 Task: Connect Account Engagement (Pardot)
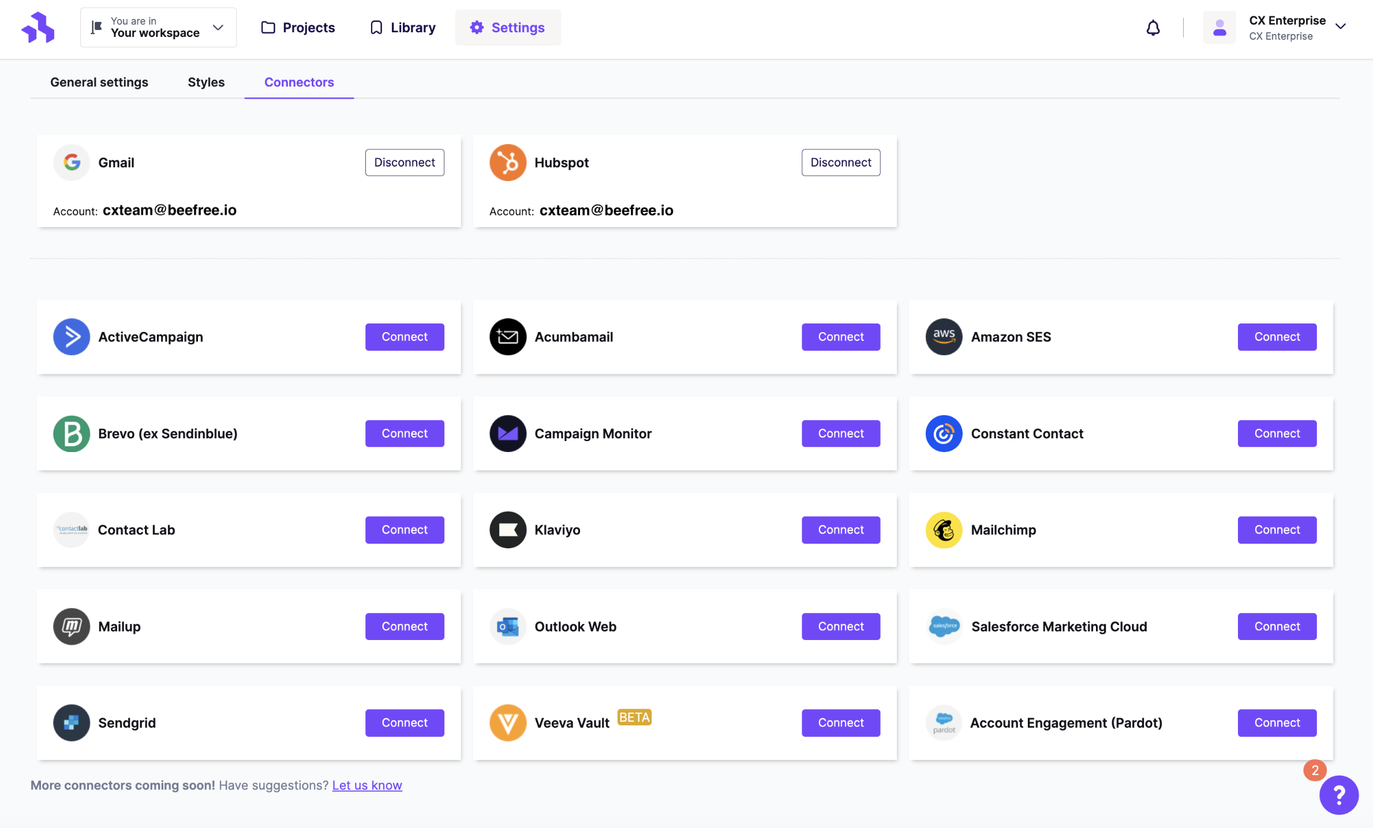pos(1277,722)
